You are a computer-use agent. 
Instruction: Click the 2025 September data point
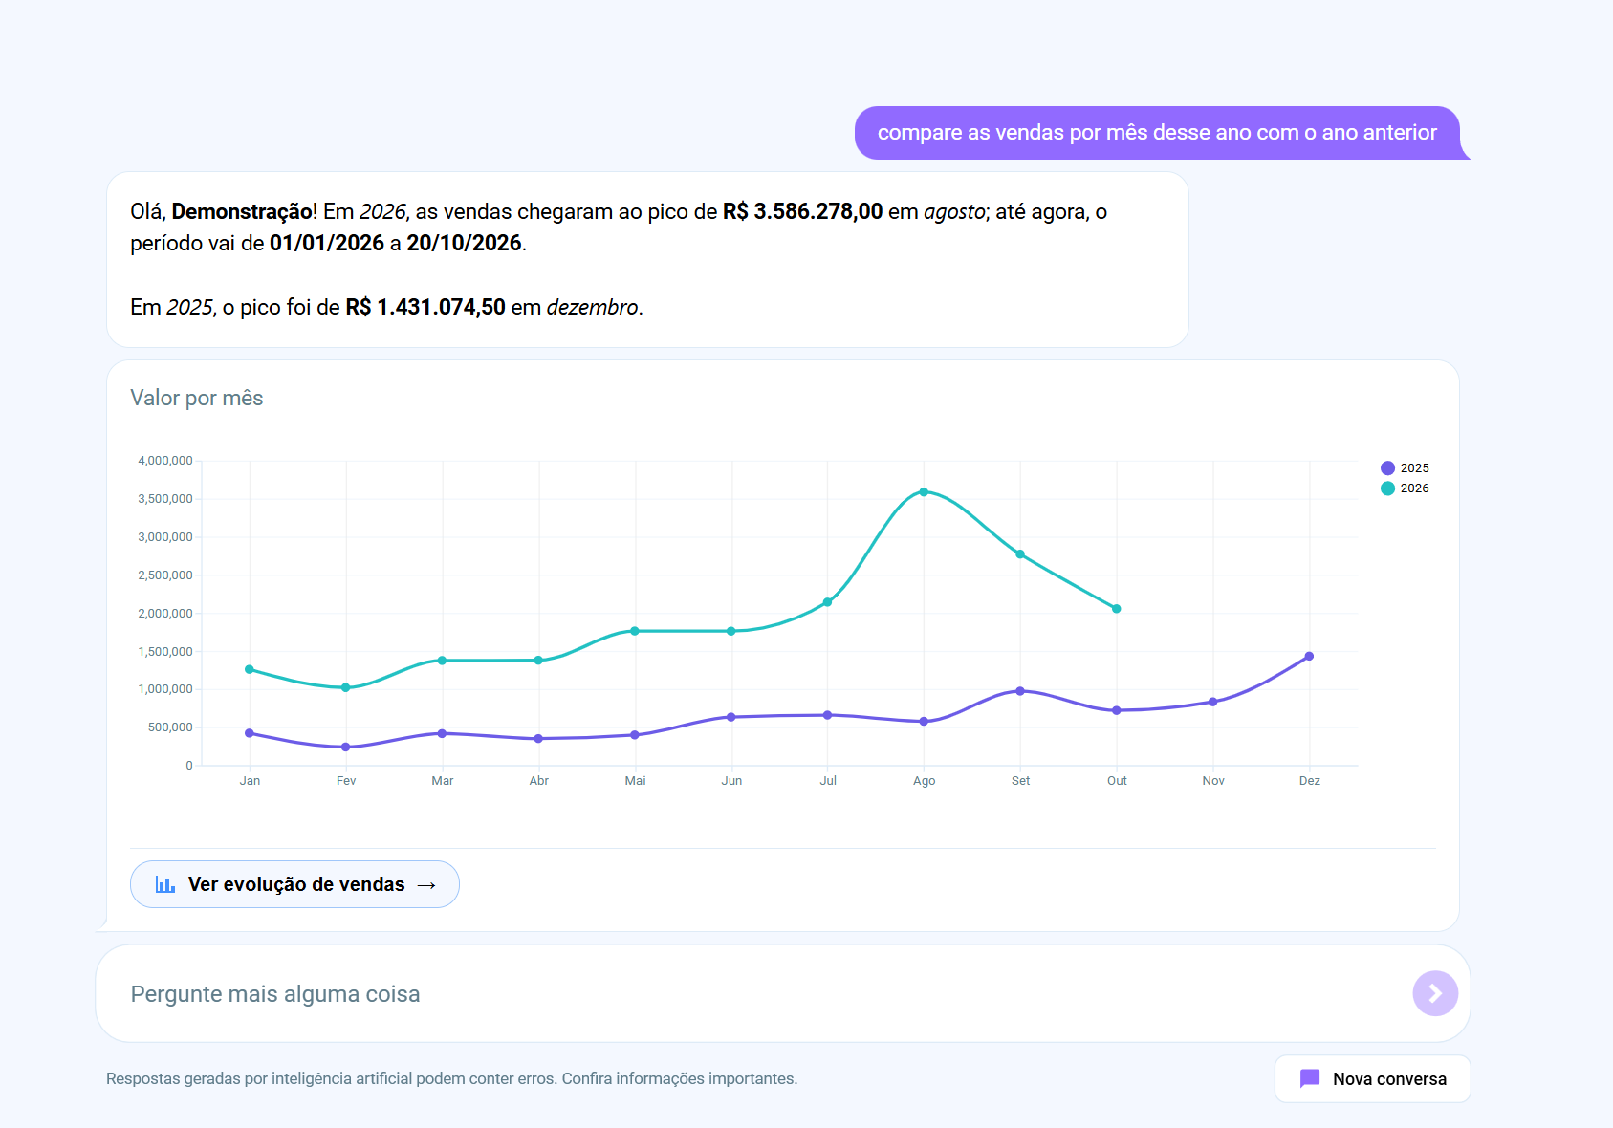[x=1020, y=690]
